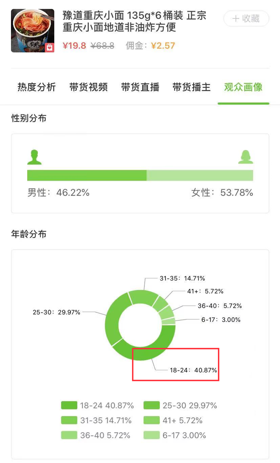This screenshot has height=463, width=280.
Task: Open the product title 豫道重庆小面 link
Action: pyautogui.click(x=134, y=21)
